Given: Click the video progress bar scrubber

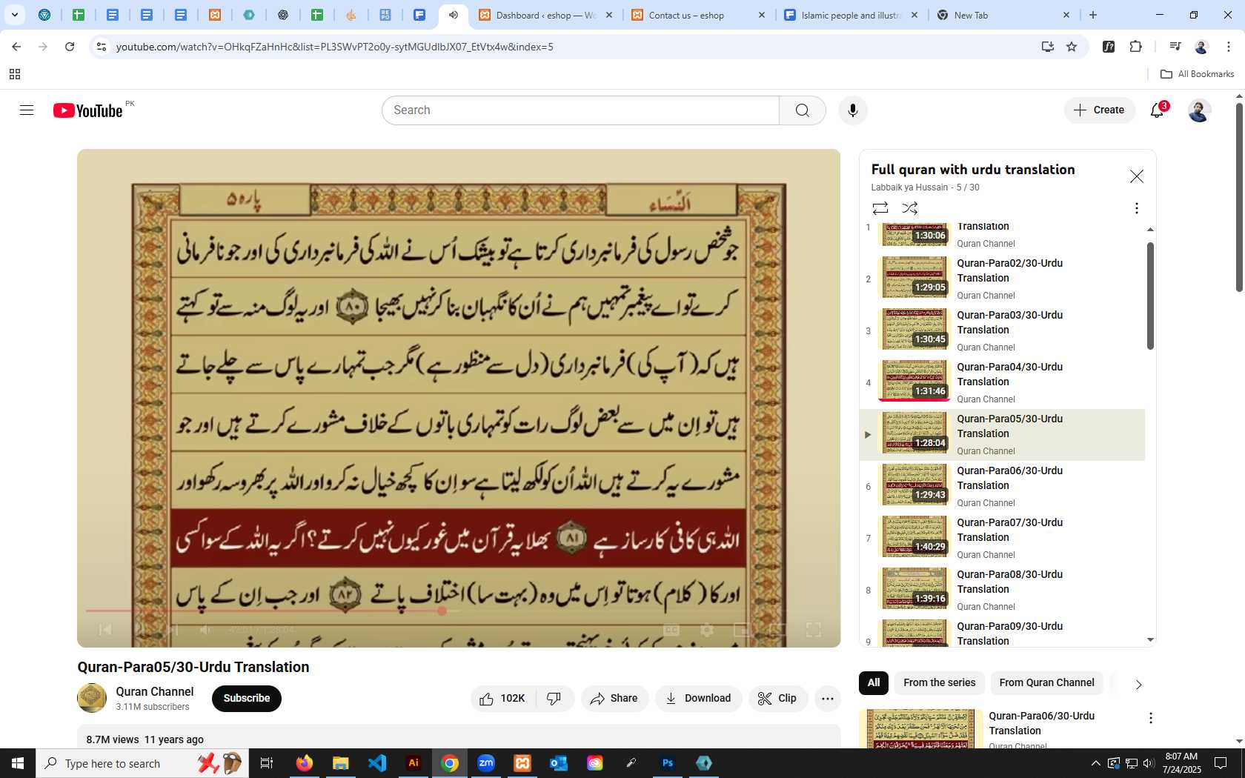Looking at the screenshot, I should (x=442, y=611).
